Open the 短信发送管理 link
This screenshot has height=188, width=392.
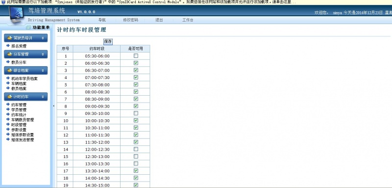(23, 140)
